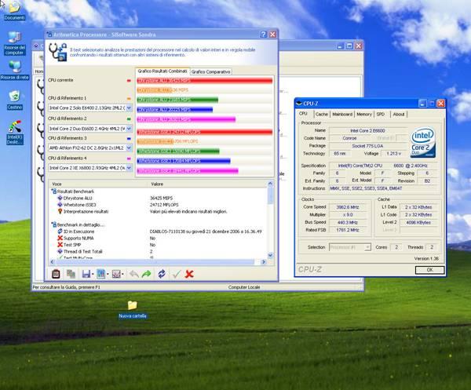Select the Nuova cartella folder on desktop

point(132,306)
